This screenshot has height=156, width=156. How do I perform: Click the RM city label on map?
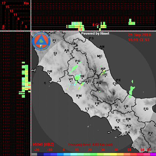[79, 95]
